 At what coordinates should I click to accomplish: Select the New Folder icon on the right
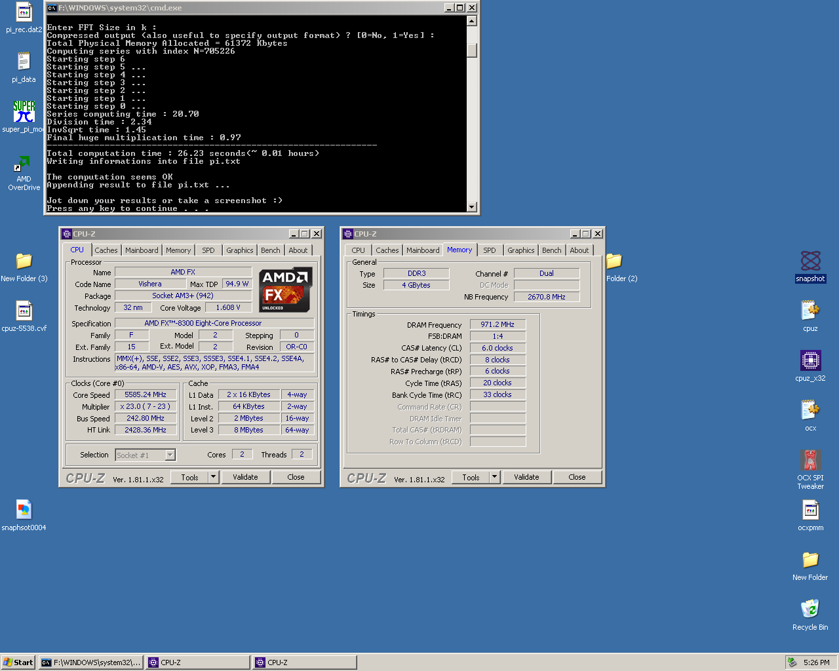[810, 560]
